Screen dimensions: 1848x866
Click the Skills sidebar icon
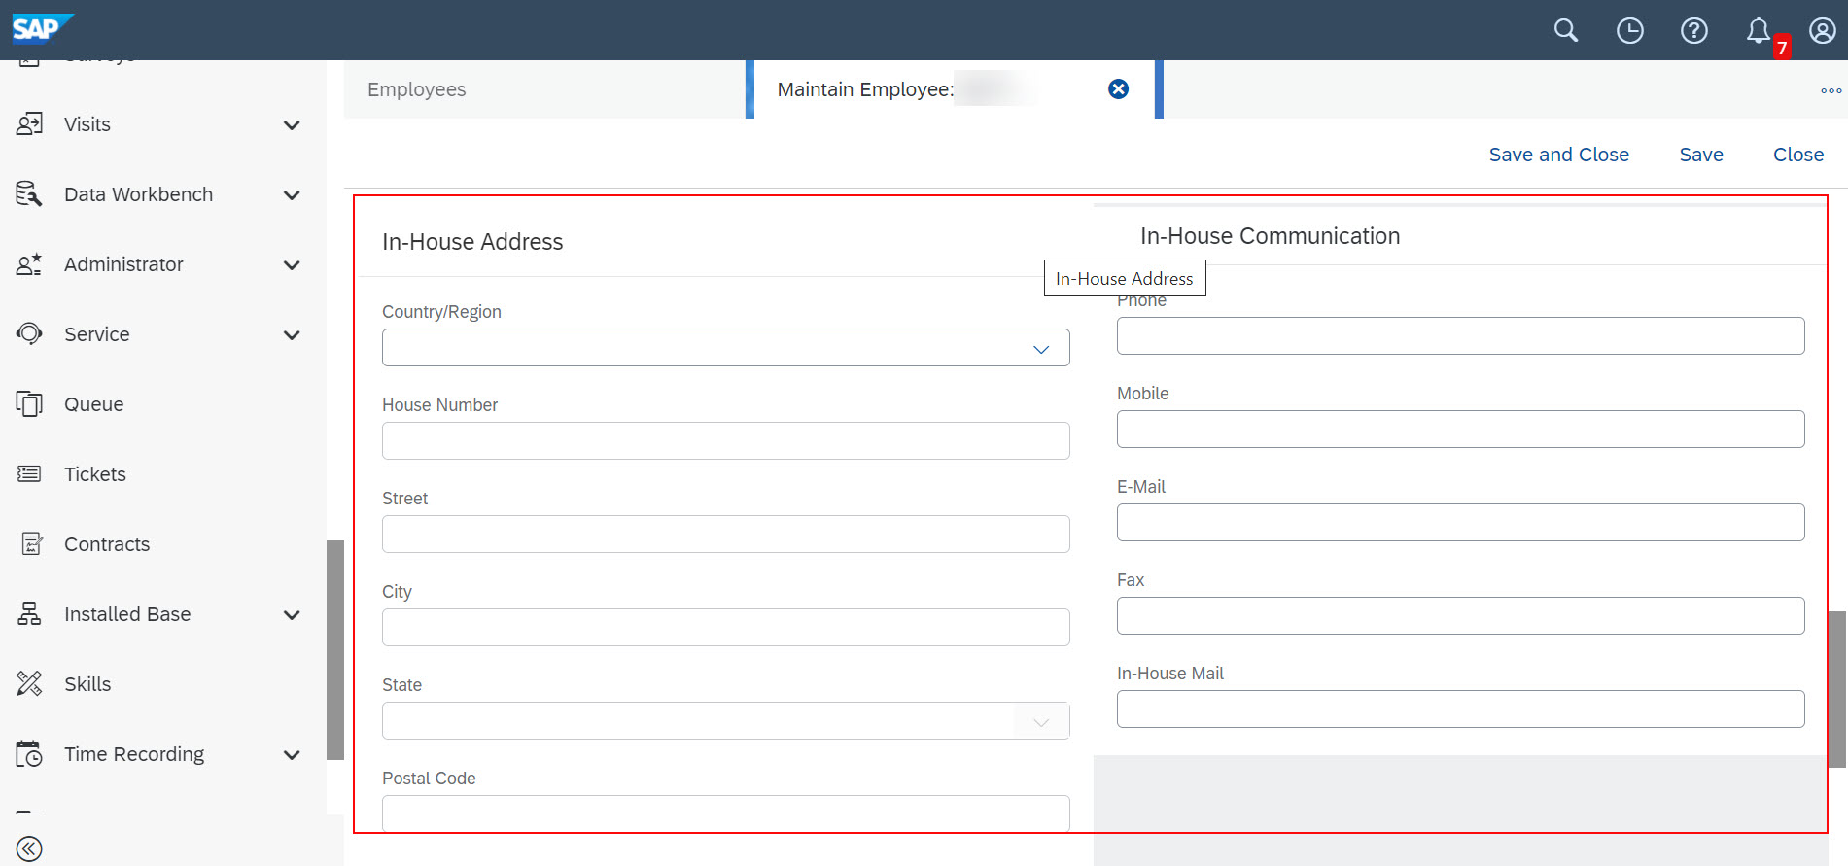[x=29, y=684]
